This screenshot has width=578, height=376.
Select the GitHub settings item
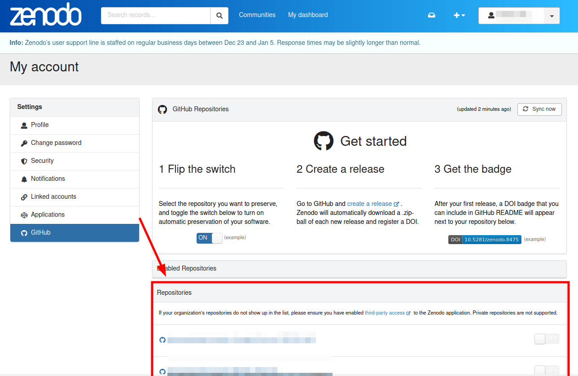(x=74, y=233)
